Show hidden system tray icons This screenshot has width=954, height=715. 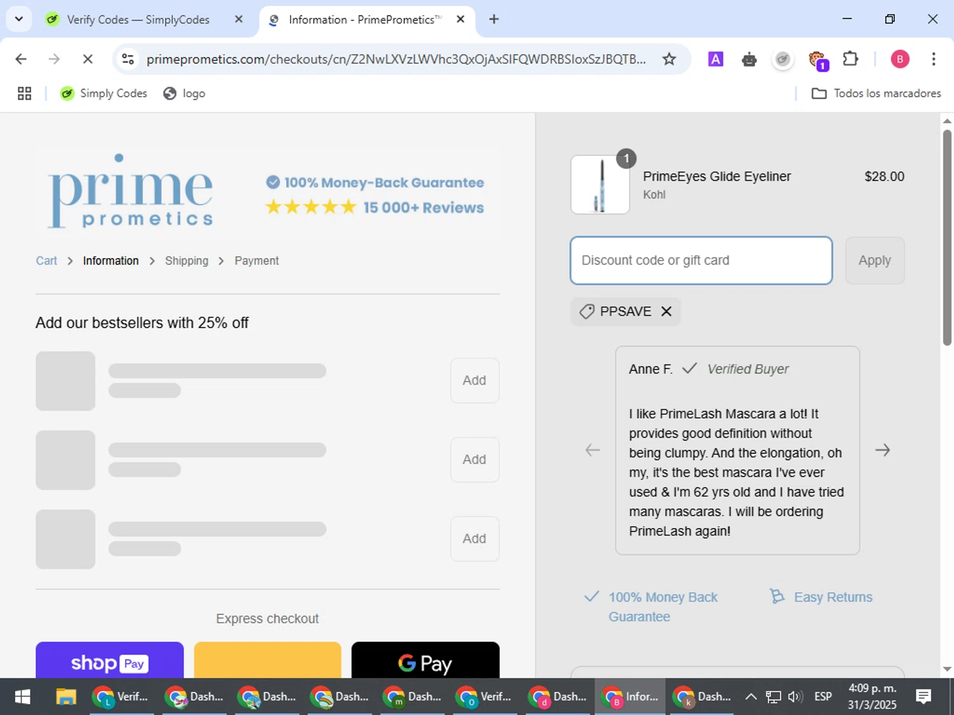750,697
